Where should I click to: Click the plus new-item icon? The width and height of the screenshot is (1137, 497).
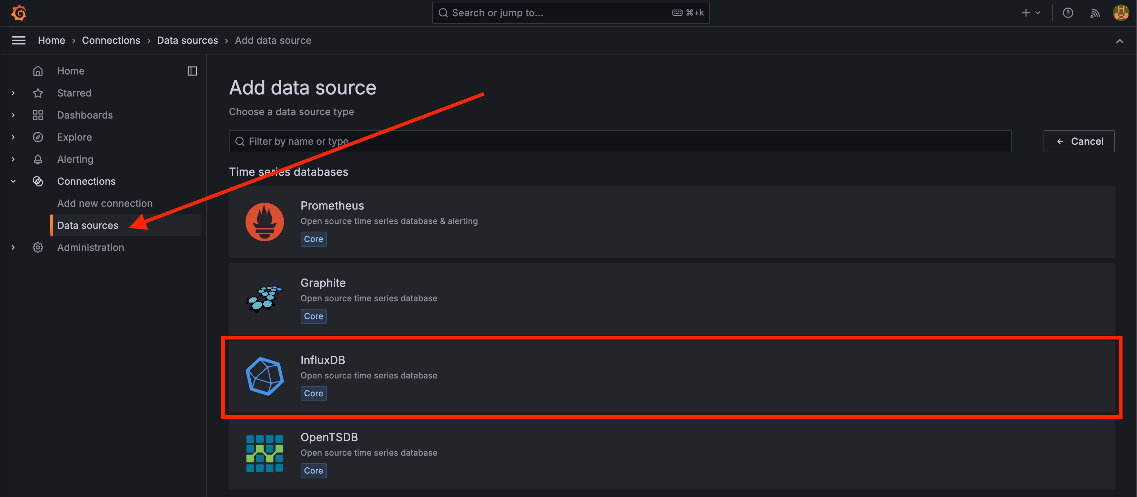1026,13
